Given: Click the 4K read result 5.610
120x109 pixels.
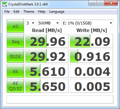Looking at the screenshot, I should coord(47,71).
